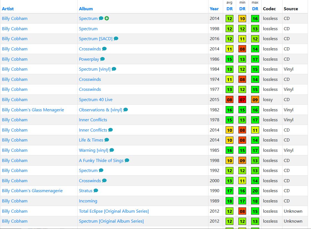Click max DR 20 badge of Stratus
The image size is (311, 229).
pos(255,191)
